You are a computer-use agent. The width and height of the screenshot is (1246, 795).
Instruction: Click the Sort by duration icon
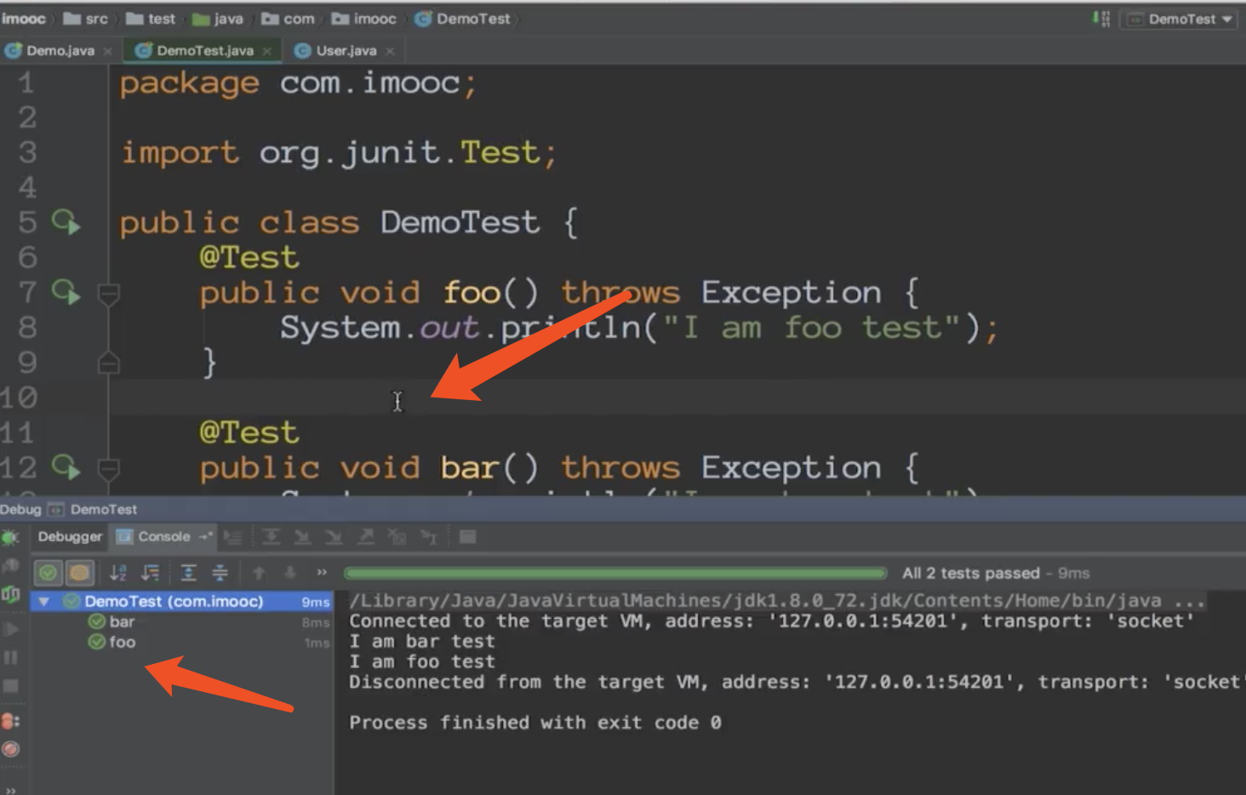point(151,573)
